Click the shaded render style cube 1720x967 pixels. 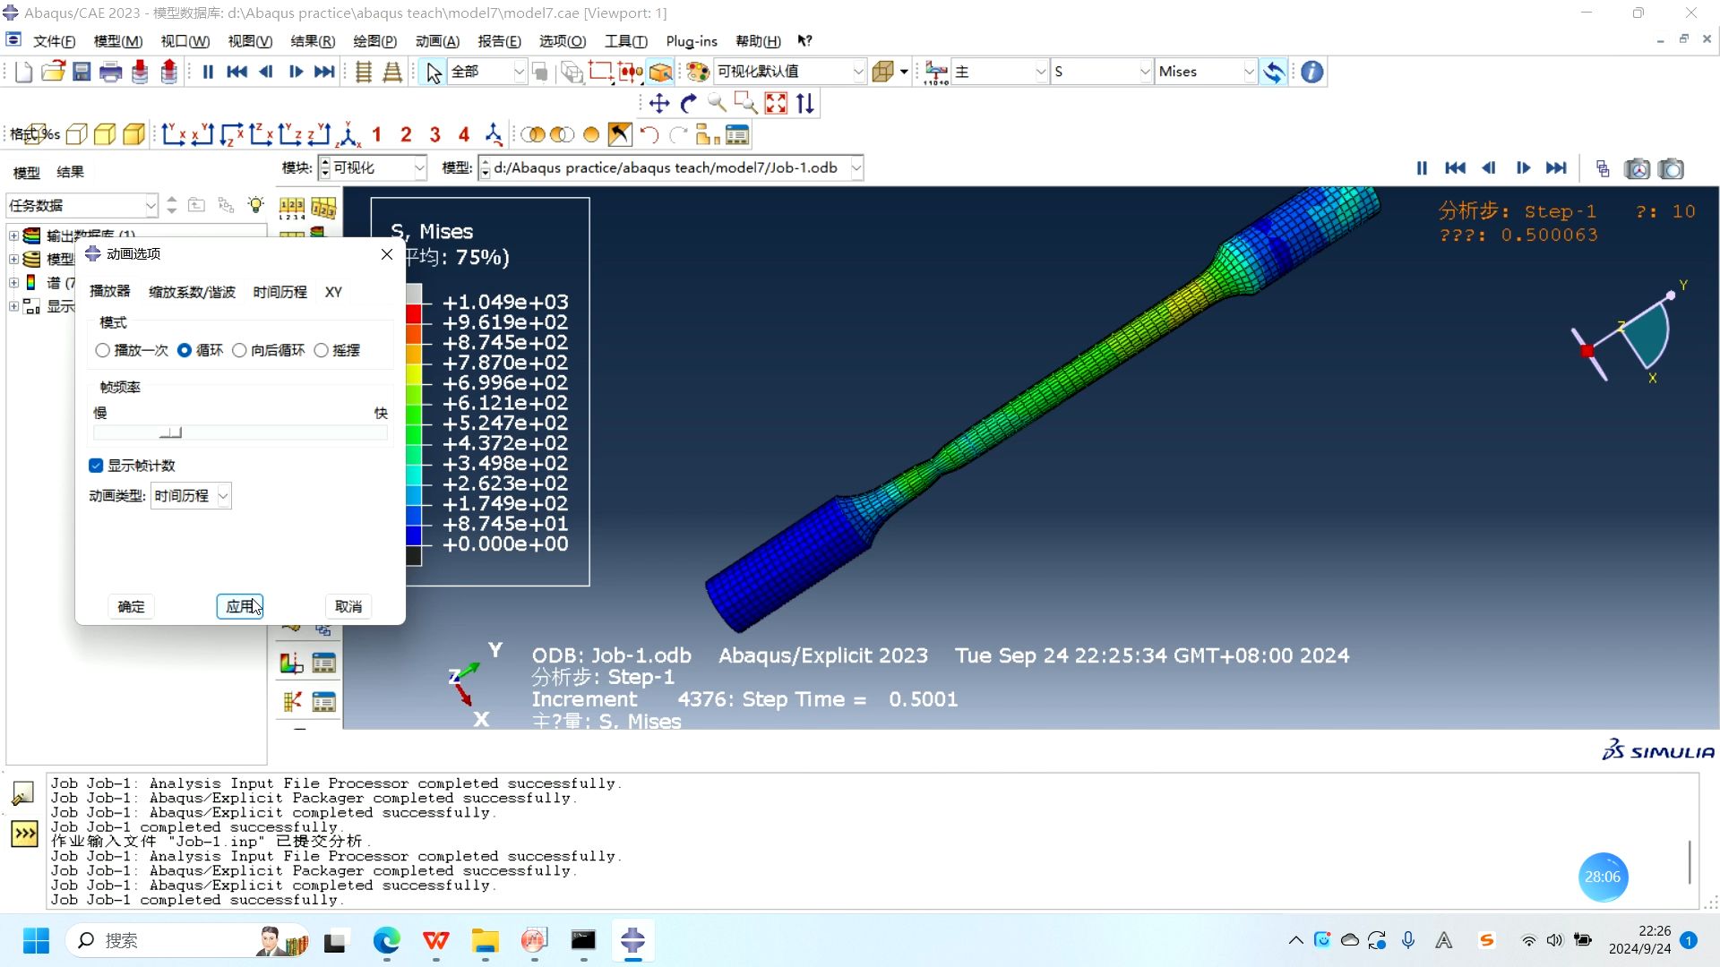[133, 135]
